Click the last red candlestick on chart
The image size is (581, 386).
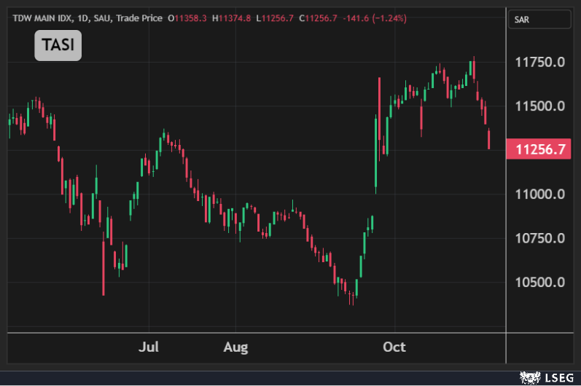click(x=488, y=139)
